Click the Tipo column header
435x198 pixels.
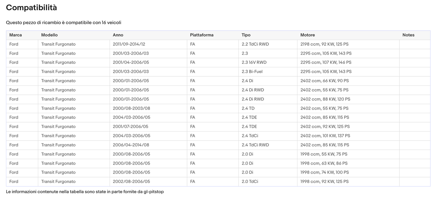coord(246,35)
